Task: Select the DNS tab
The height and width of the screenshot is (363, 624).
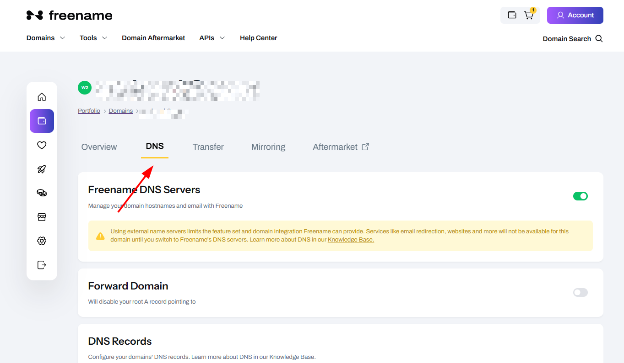Action: click(155, 147)
